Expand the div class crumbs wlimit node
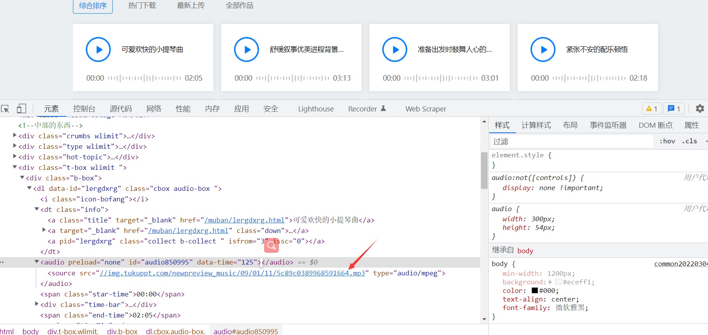Screen dimensions: 708x335 pyautogui.click(x=15, y=135)
